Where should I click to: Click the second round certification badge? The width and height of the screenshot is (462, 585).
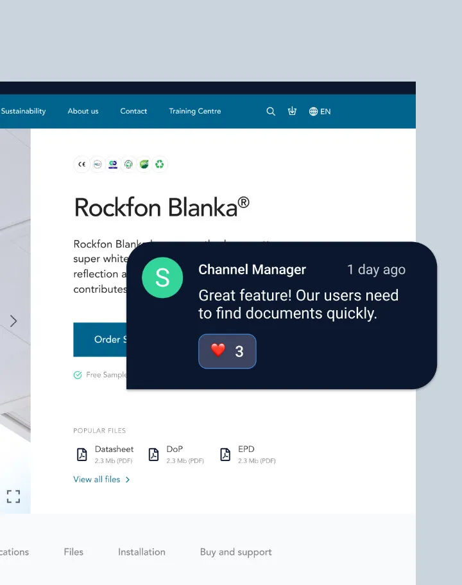click(x=98, y=164)
